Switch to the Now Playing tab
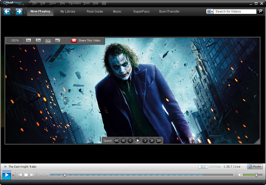This screenshot has height=185, width=266. (40, 11)
